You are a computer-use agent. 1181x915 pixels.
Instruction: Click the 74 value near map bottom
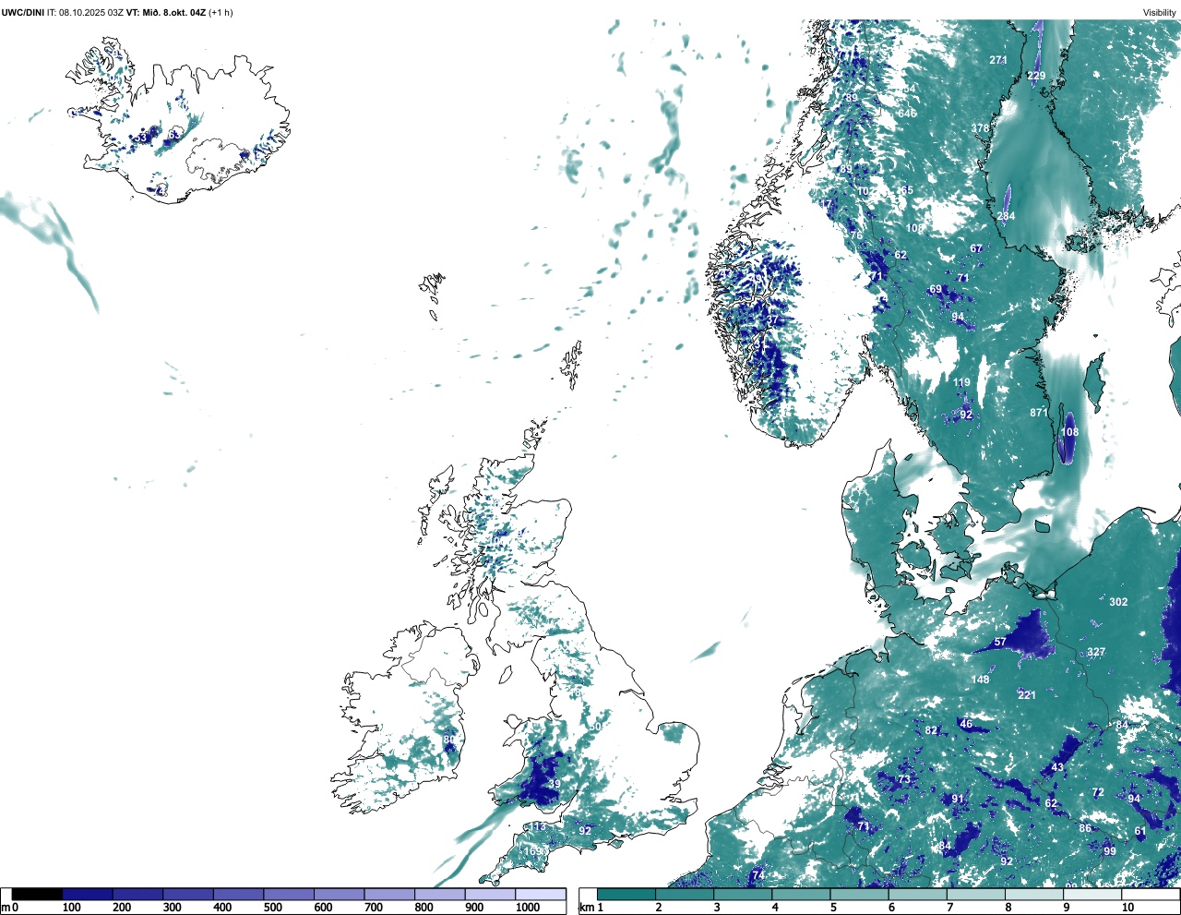point(758,875)
